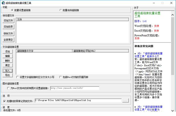Viewport: 176px width, 116px height.
Task: Click the 编辑 button
Action: point(8,56)
